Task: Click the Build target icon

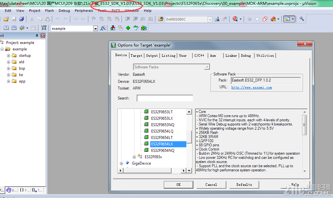Action: pyautogui.click(x=6, y=28)
